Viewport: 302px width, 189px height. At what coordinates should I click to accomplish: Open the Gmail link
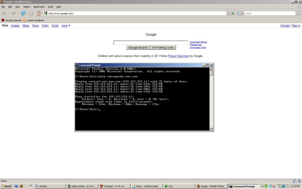tap(55, 25)
